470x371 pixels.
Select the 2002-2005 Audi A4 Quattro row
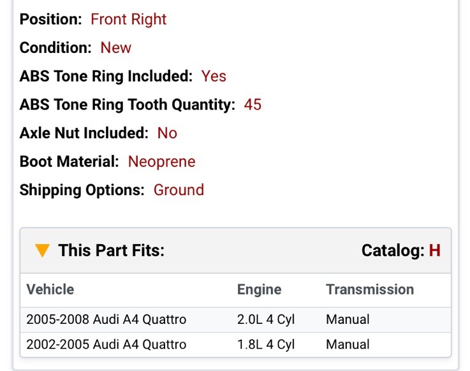click(235, 345)
